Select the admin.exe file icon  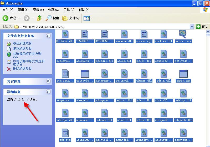point(183,74)
